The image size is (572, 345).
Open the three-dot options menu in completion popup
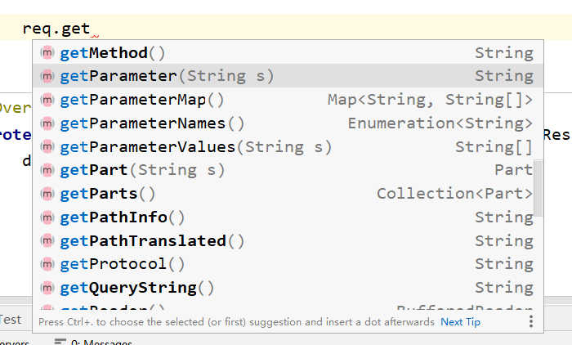(x=530, y=321)
